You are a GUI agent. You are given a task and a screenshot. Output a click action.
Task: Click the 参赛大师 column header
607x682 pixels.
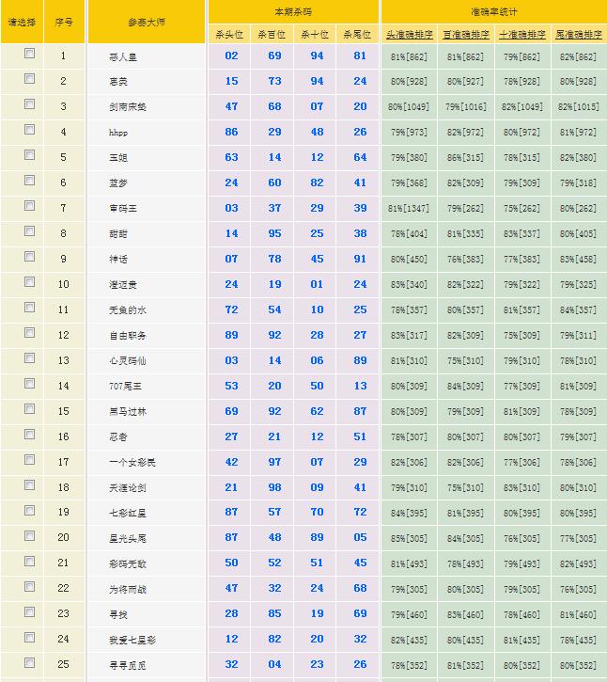[147, 22]
